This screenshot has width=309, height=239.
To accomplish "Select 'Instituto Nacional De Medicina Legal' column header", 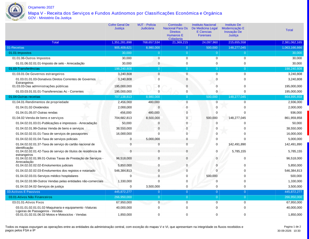I will [204, 30].
